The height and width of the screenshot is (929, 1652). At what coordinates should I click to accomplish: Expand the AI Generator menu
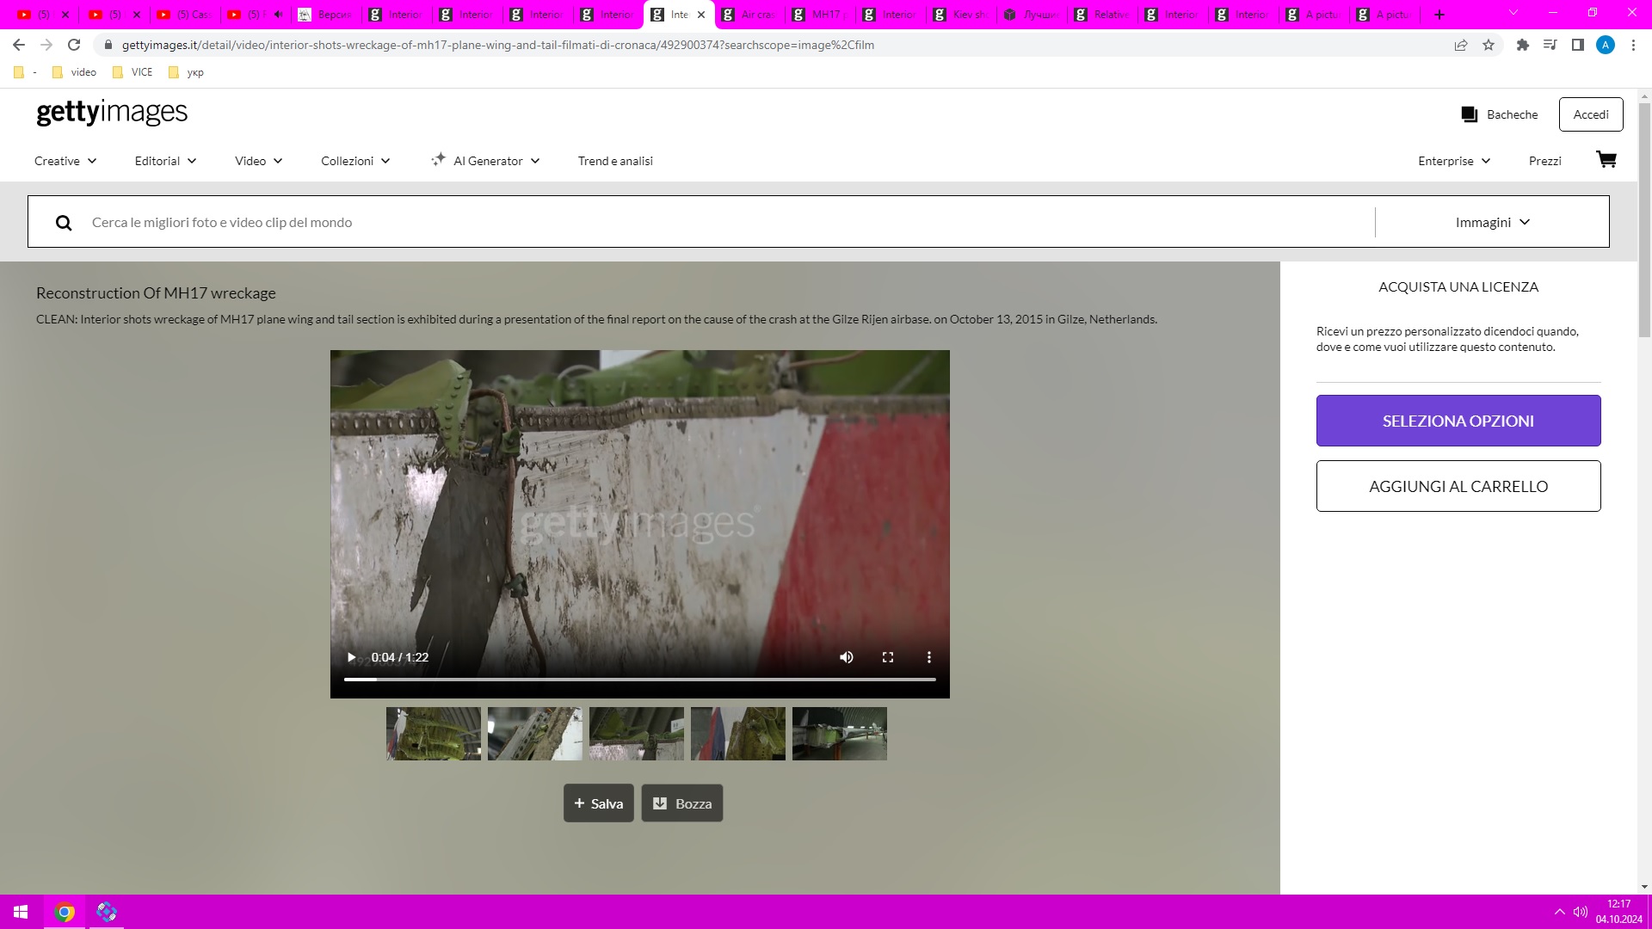pos(485,161)
